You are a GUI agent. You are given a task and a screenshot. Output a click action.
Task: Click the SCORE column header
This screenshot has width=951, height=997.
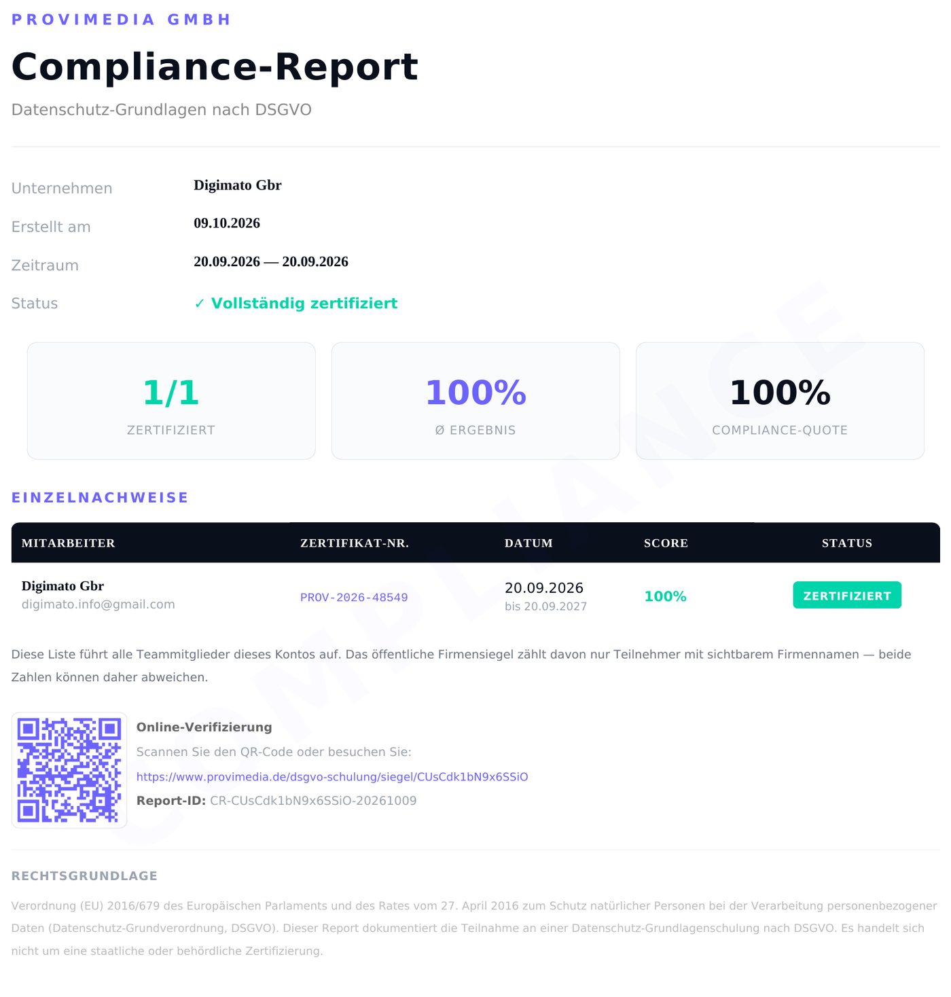(x=666, y=543)
